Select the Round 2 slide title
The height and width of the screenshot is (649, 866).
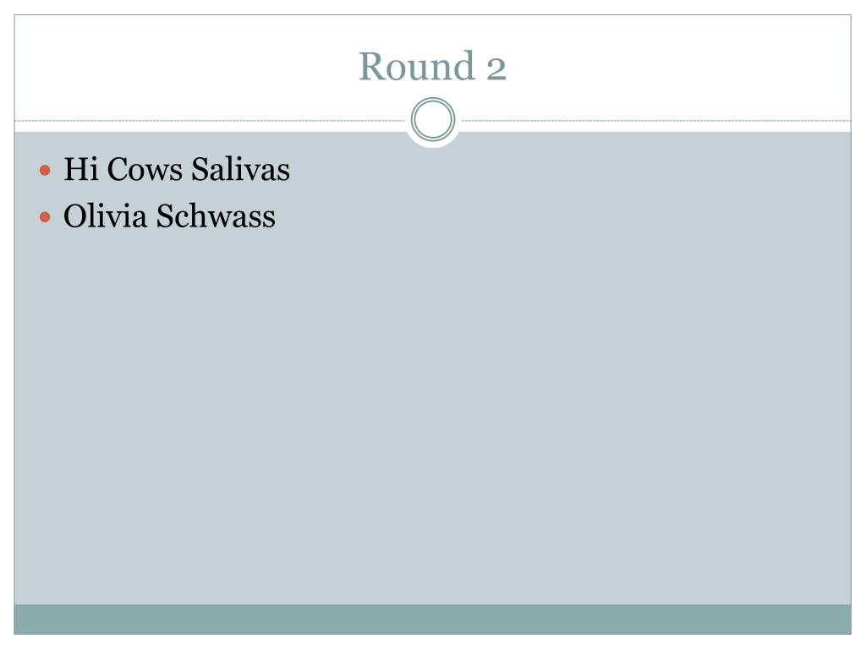pyautogui.click(x=432, y=66)
